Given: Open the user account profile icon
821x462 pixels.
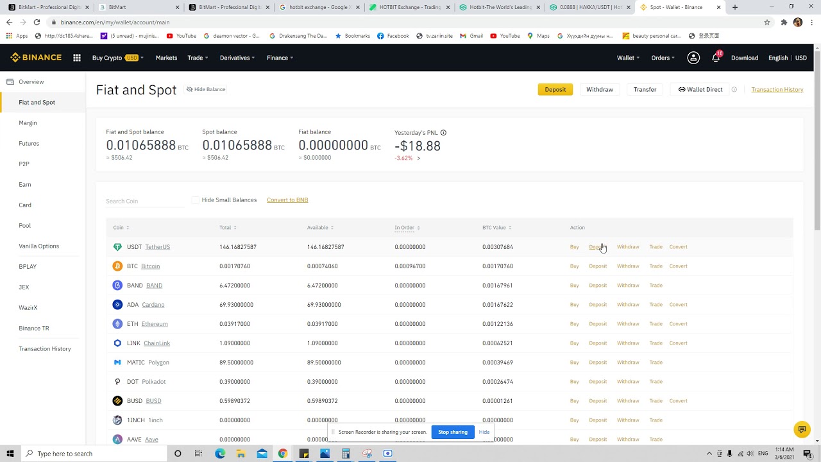Looking at the screenshot, I should 693,58.
